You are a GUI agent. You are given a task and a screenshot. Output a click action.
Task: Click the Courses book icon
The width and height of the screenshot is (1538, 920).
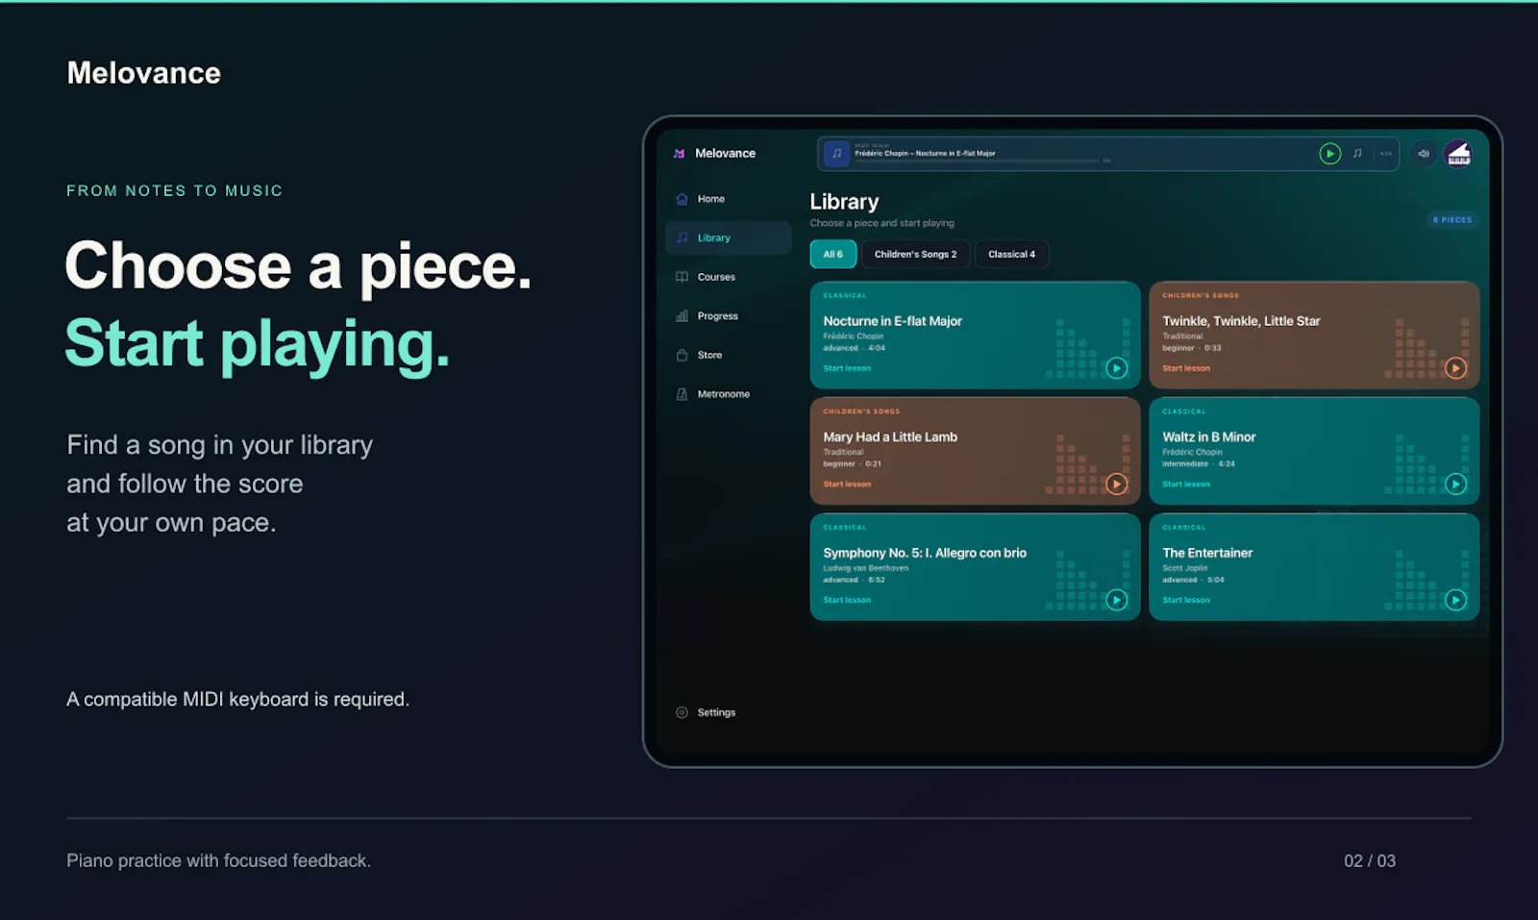click(682, 277)
